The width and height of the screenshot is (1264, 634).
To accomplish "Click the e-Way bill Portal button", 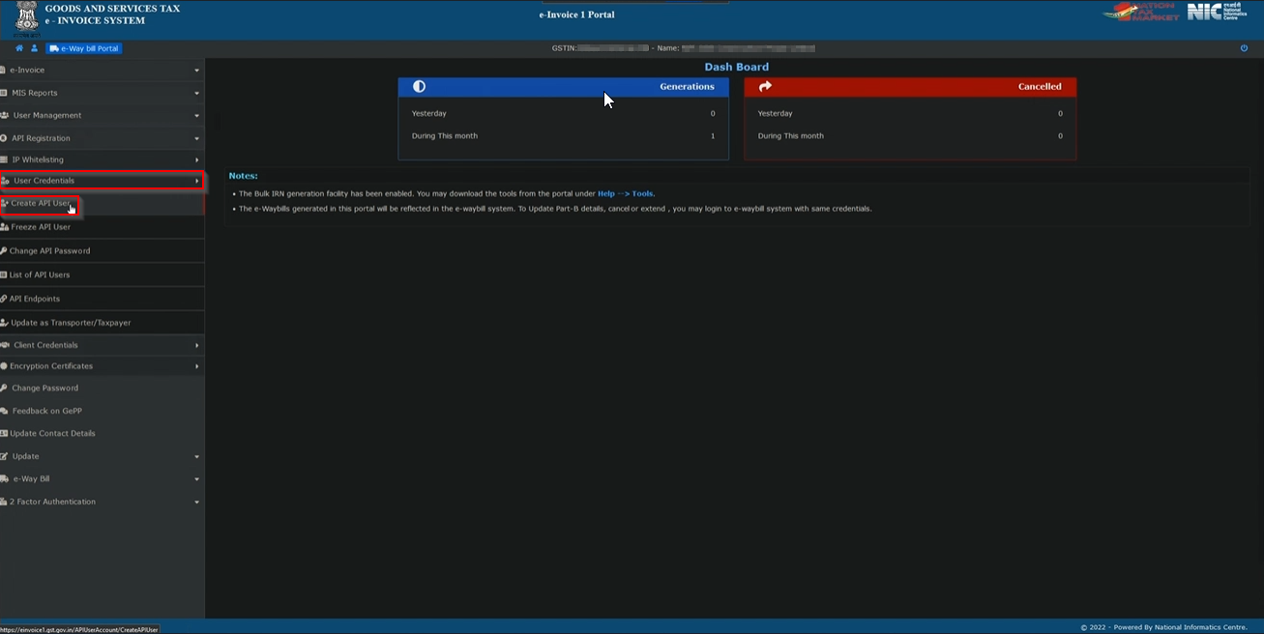I will coord(84,47).
